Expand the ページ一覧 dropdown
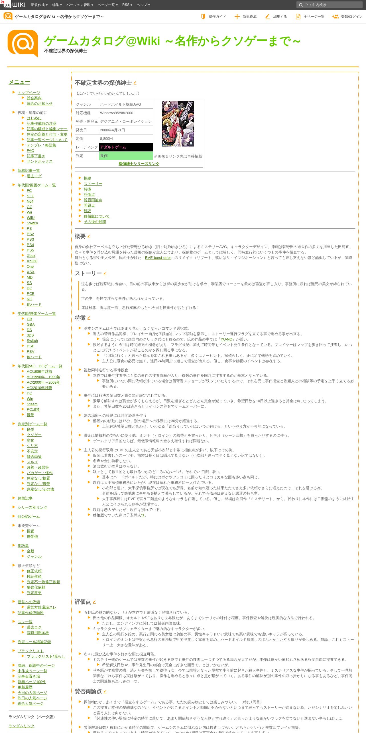 click(108, 5)
